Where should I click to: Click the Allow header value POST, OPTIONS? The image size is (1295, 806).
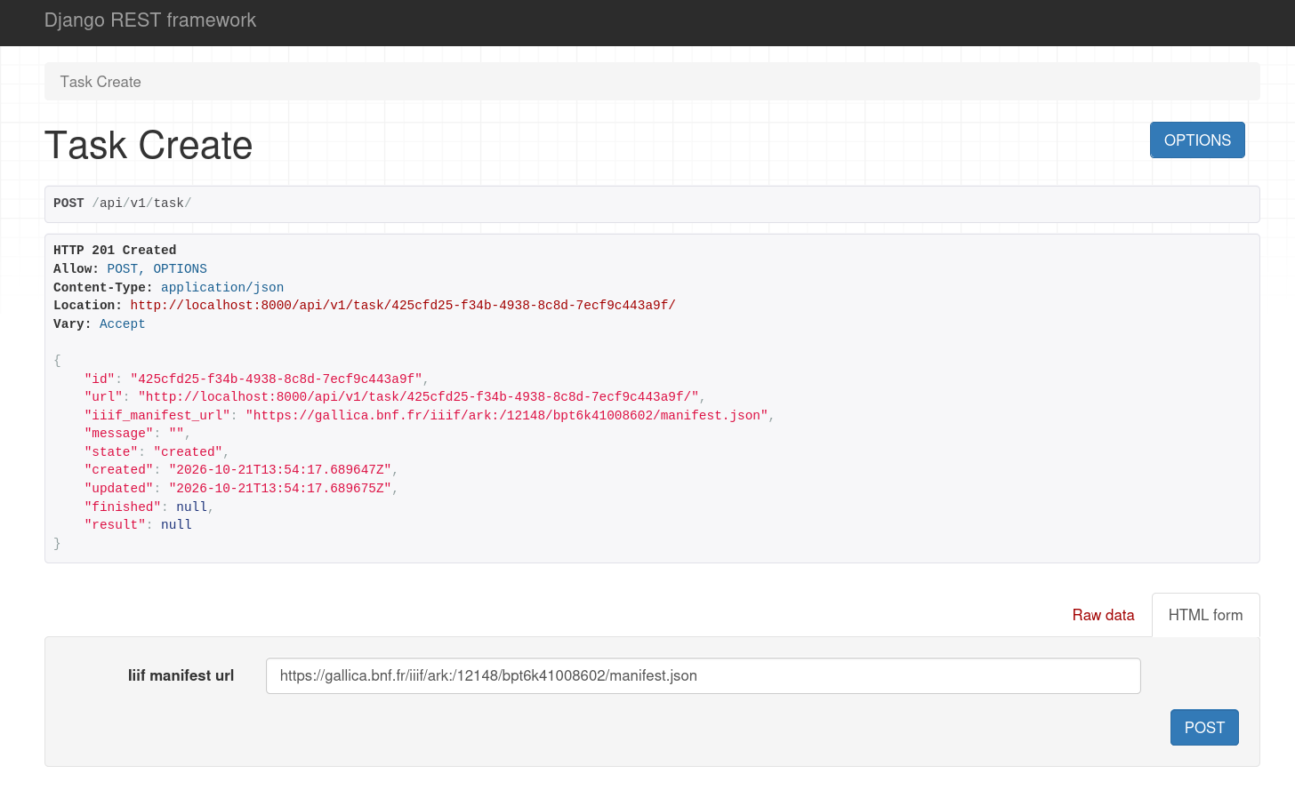click(x=157, y=268)
